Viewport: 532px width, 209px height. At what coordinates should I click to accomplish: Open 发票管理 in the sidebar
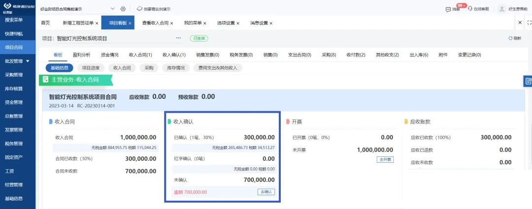click(x=18, y=130)
